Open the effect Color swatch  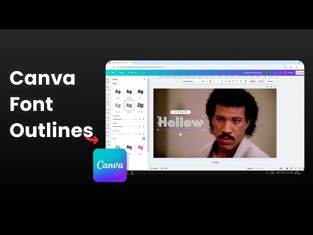144,139
